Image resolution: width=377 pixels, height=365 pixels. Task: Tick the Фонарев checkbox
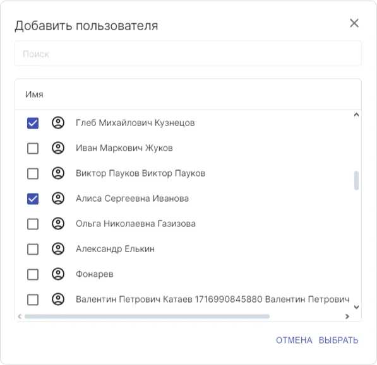(33, 274)
